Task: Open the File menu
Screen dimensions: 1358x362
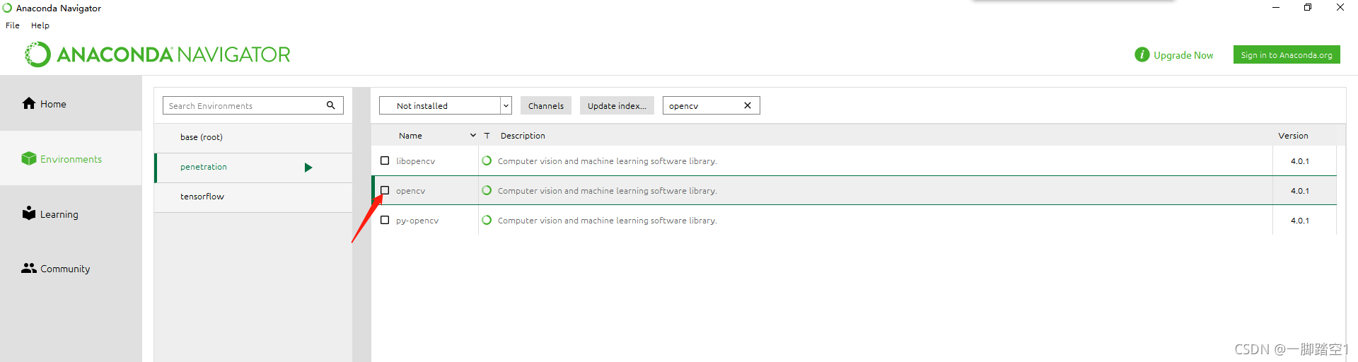Action: pyautogui.click(x=13, y=25)
